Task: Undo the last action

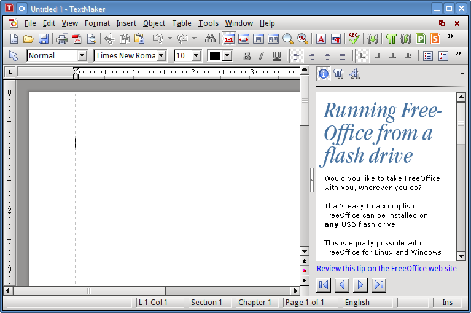Action: pos(158,39)
